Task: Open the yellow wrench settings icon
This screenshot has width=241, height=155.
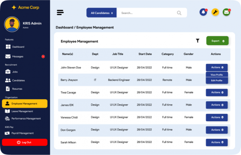Action: [215, 12]
